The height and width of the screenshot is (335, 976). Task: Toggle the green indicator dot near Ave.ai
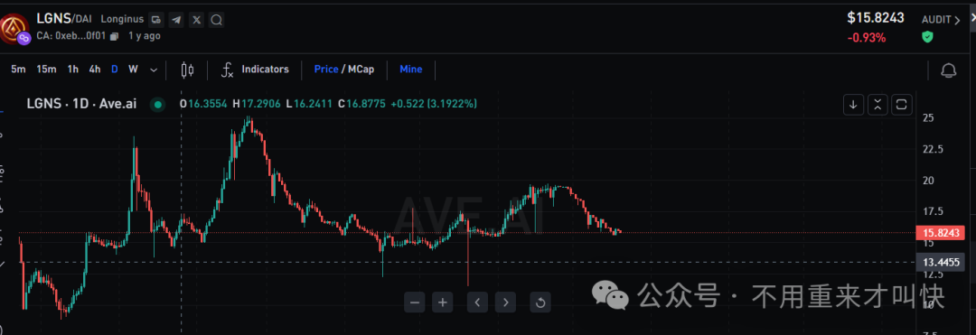[158, 105]
